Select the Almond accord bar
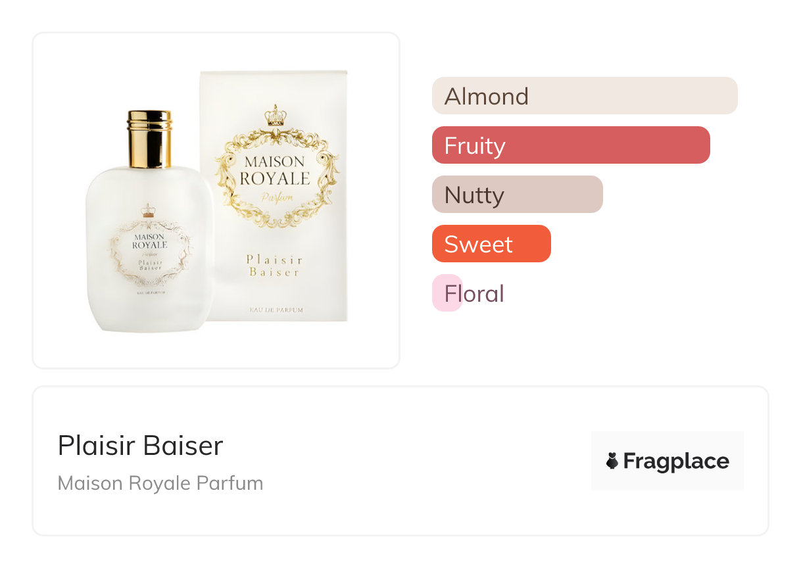The width and height of the screenshot is (801, 568). tap(584, 96)
